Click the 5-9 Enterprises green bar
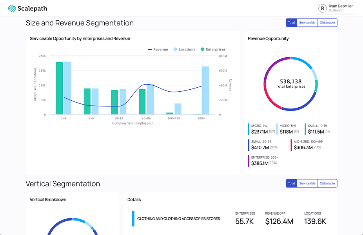This screenshot has height=235, width=363. (87, 101)
